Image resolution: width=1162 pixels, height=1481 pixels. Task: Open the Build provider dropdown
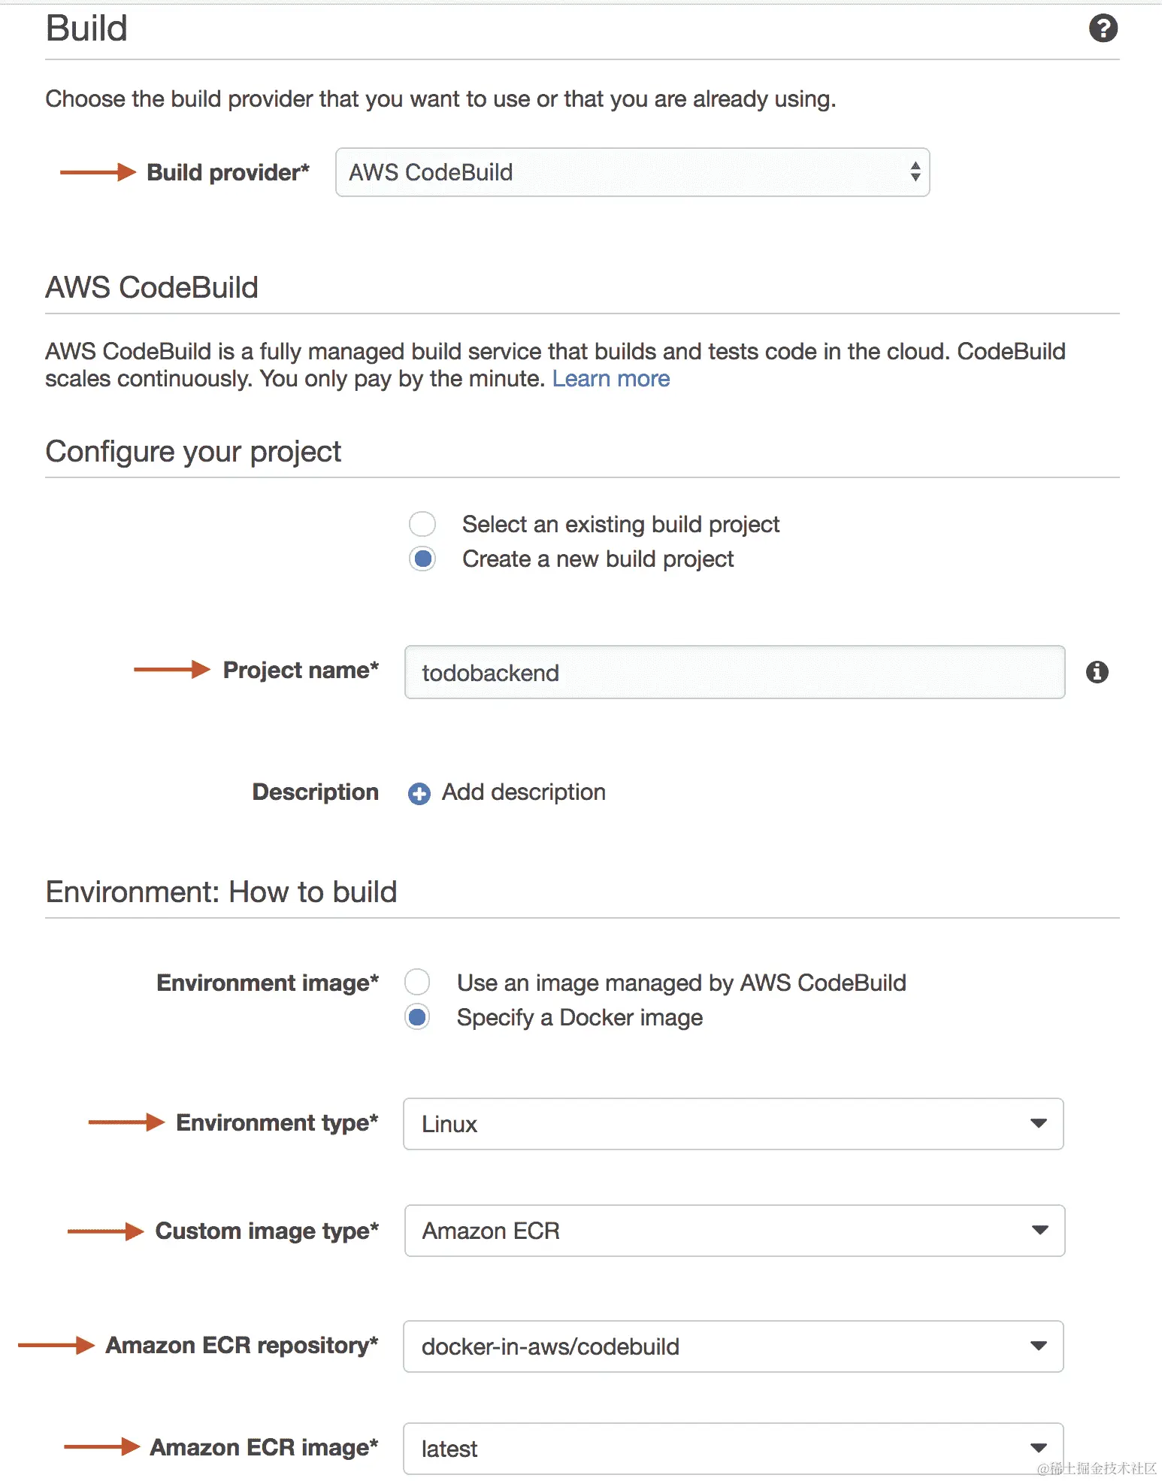(x=631, y=173)
